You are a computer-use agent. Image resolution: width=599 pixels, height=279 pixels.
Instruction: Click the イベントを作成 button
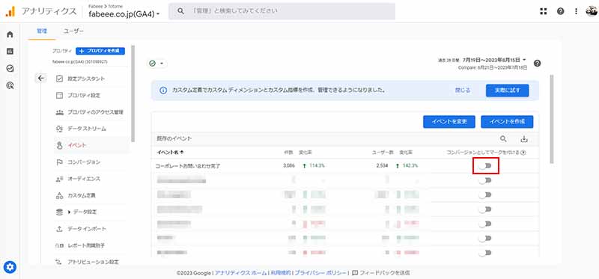(x=507, y=122)
